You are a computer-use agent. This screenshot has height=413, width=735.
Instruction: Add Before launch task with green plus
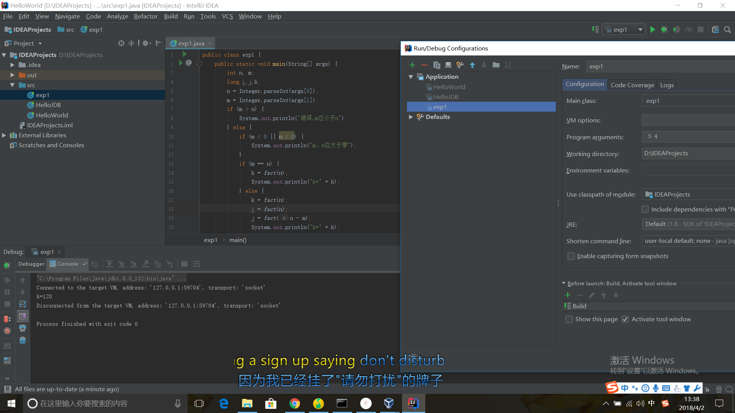[x=568, y=295]
